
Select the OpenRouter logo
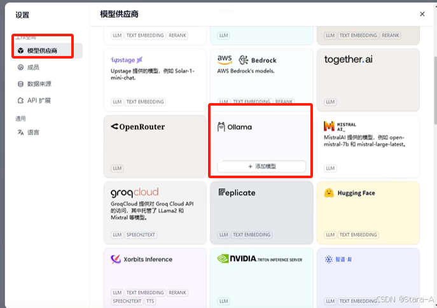137,127
